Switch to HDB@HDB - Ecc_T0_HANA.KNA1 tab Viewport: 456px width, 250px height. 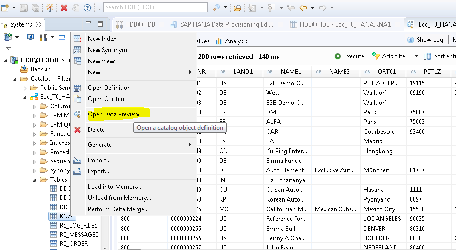(x=340, y=24)
